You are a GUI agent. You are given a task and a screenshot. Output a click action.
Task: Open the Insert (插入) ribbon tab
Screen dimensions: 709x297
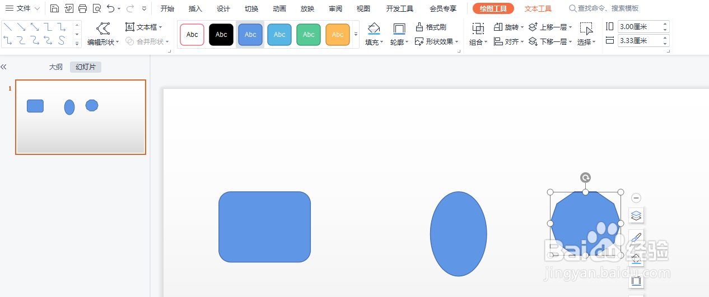point(195,8)
